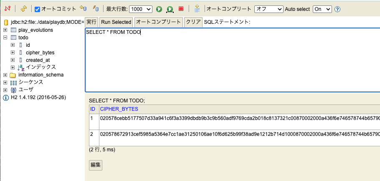Screen dimensions: 380x181
Task: Click the id column icon
Action: [x=20, y=45]
